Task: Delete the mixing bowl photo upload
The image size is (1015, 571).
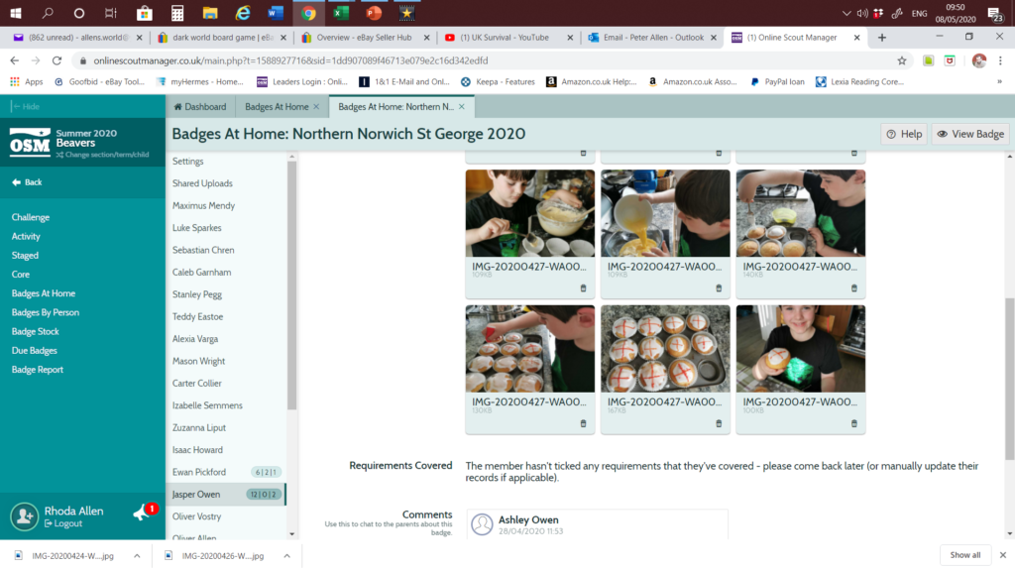Action: pyautogui.click(x=583, y=288)
